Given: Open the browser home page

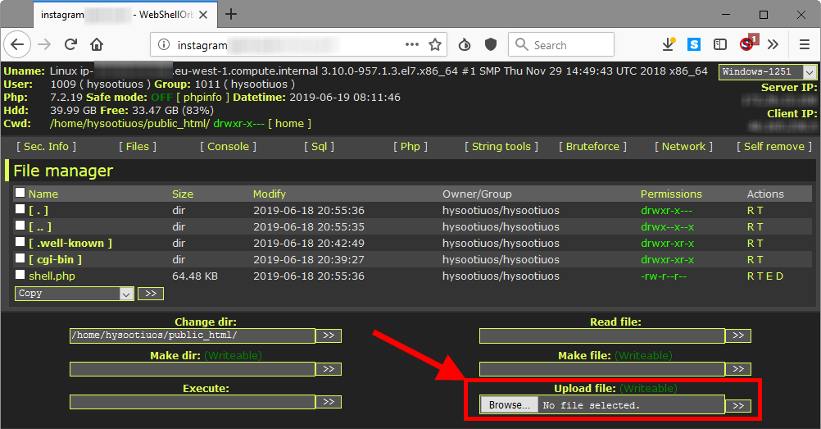Looking at the screenshot, I should 97,44.
